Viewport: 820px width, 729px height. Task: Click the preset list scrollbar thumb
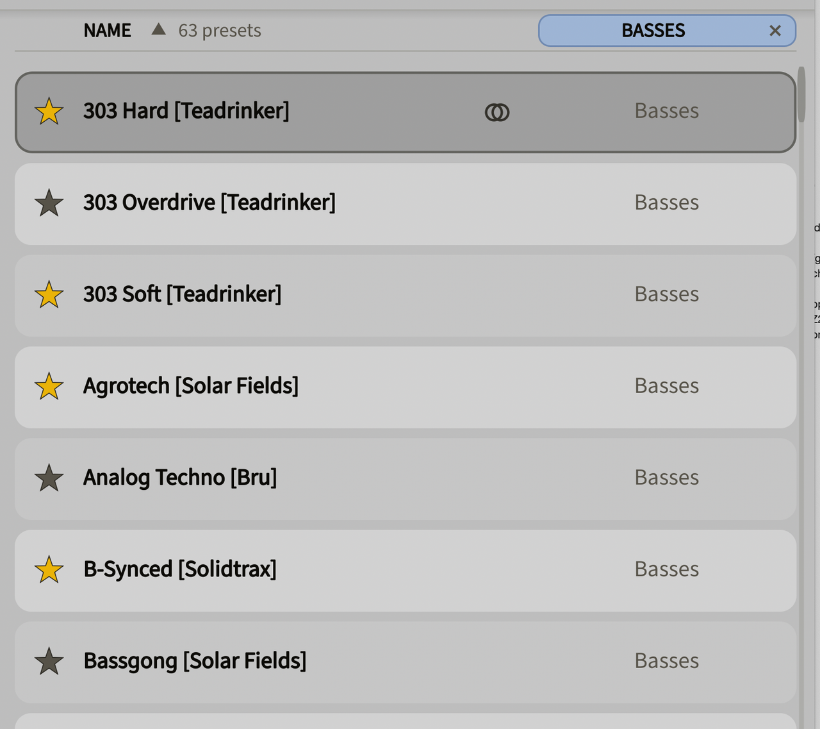801,94
